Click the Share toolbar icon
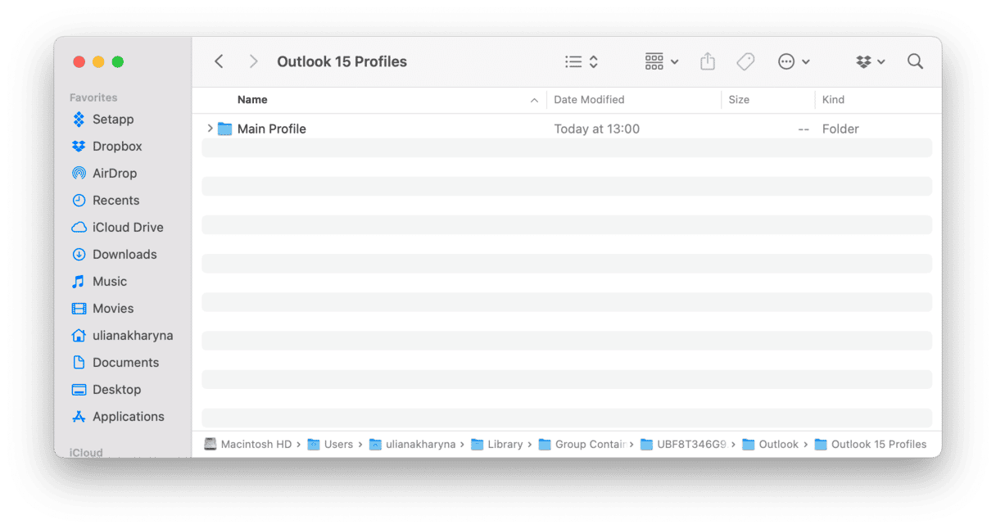 708,61
